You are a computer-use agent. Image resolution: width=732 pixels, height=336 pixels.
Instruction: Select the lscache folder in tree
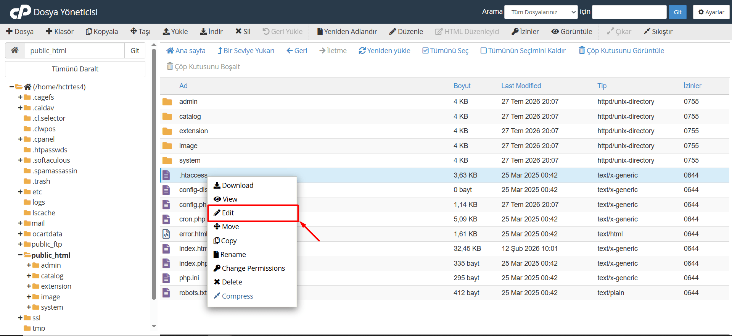point(43,213)
